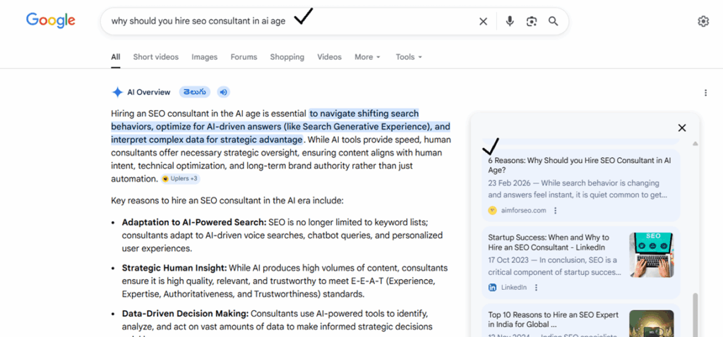Close the sources side panel
723x337 pixels.
click(682, 128)
